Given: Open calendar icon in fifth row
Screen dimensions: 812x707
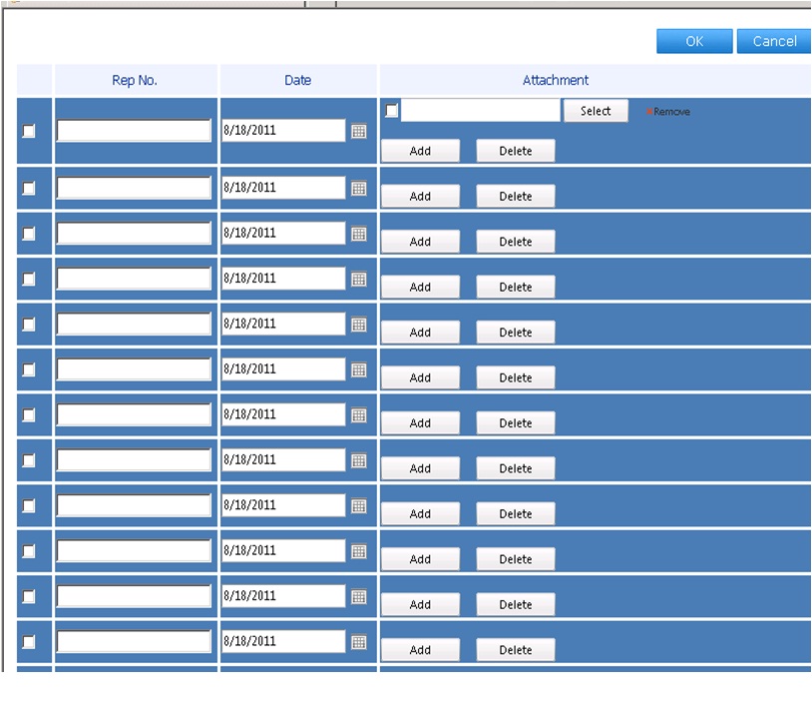Looking at the screenshot, I should click(358, 325).
